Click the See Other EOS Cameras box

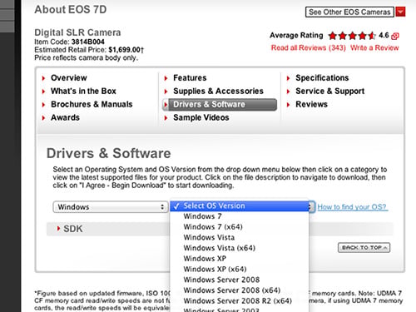click(x=349, y=12)
